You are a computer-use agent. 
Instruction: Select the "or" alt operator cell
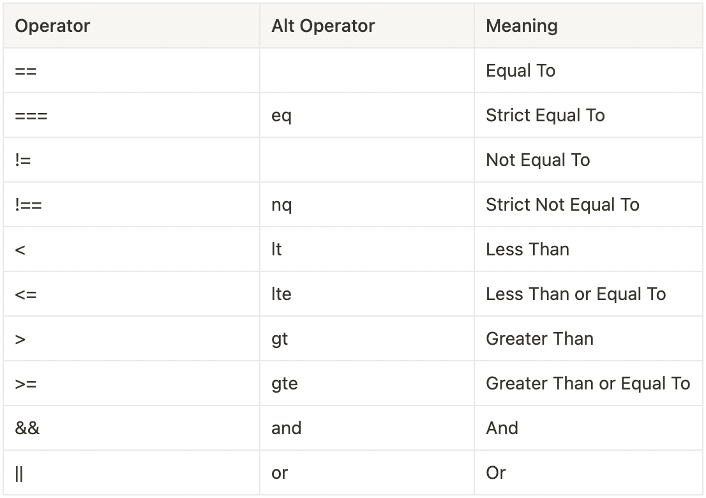pyautogui.click(x=280, y=473)
